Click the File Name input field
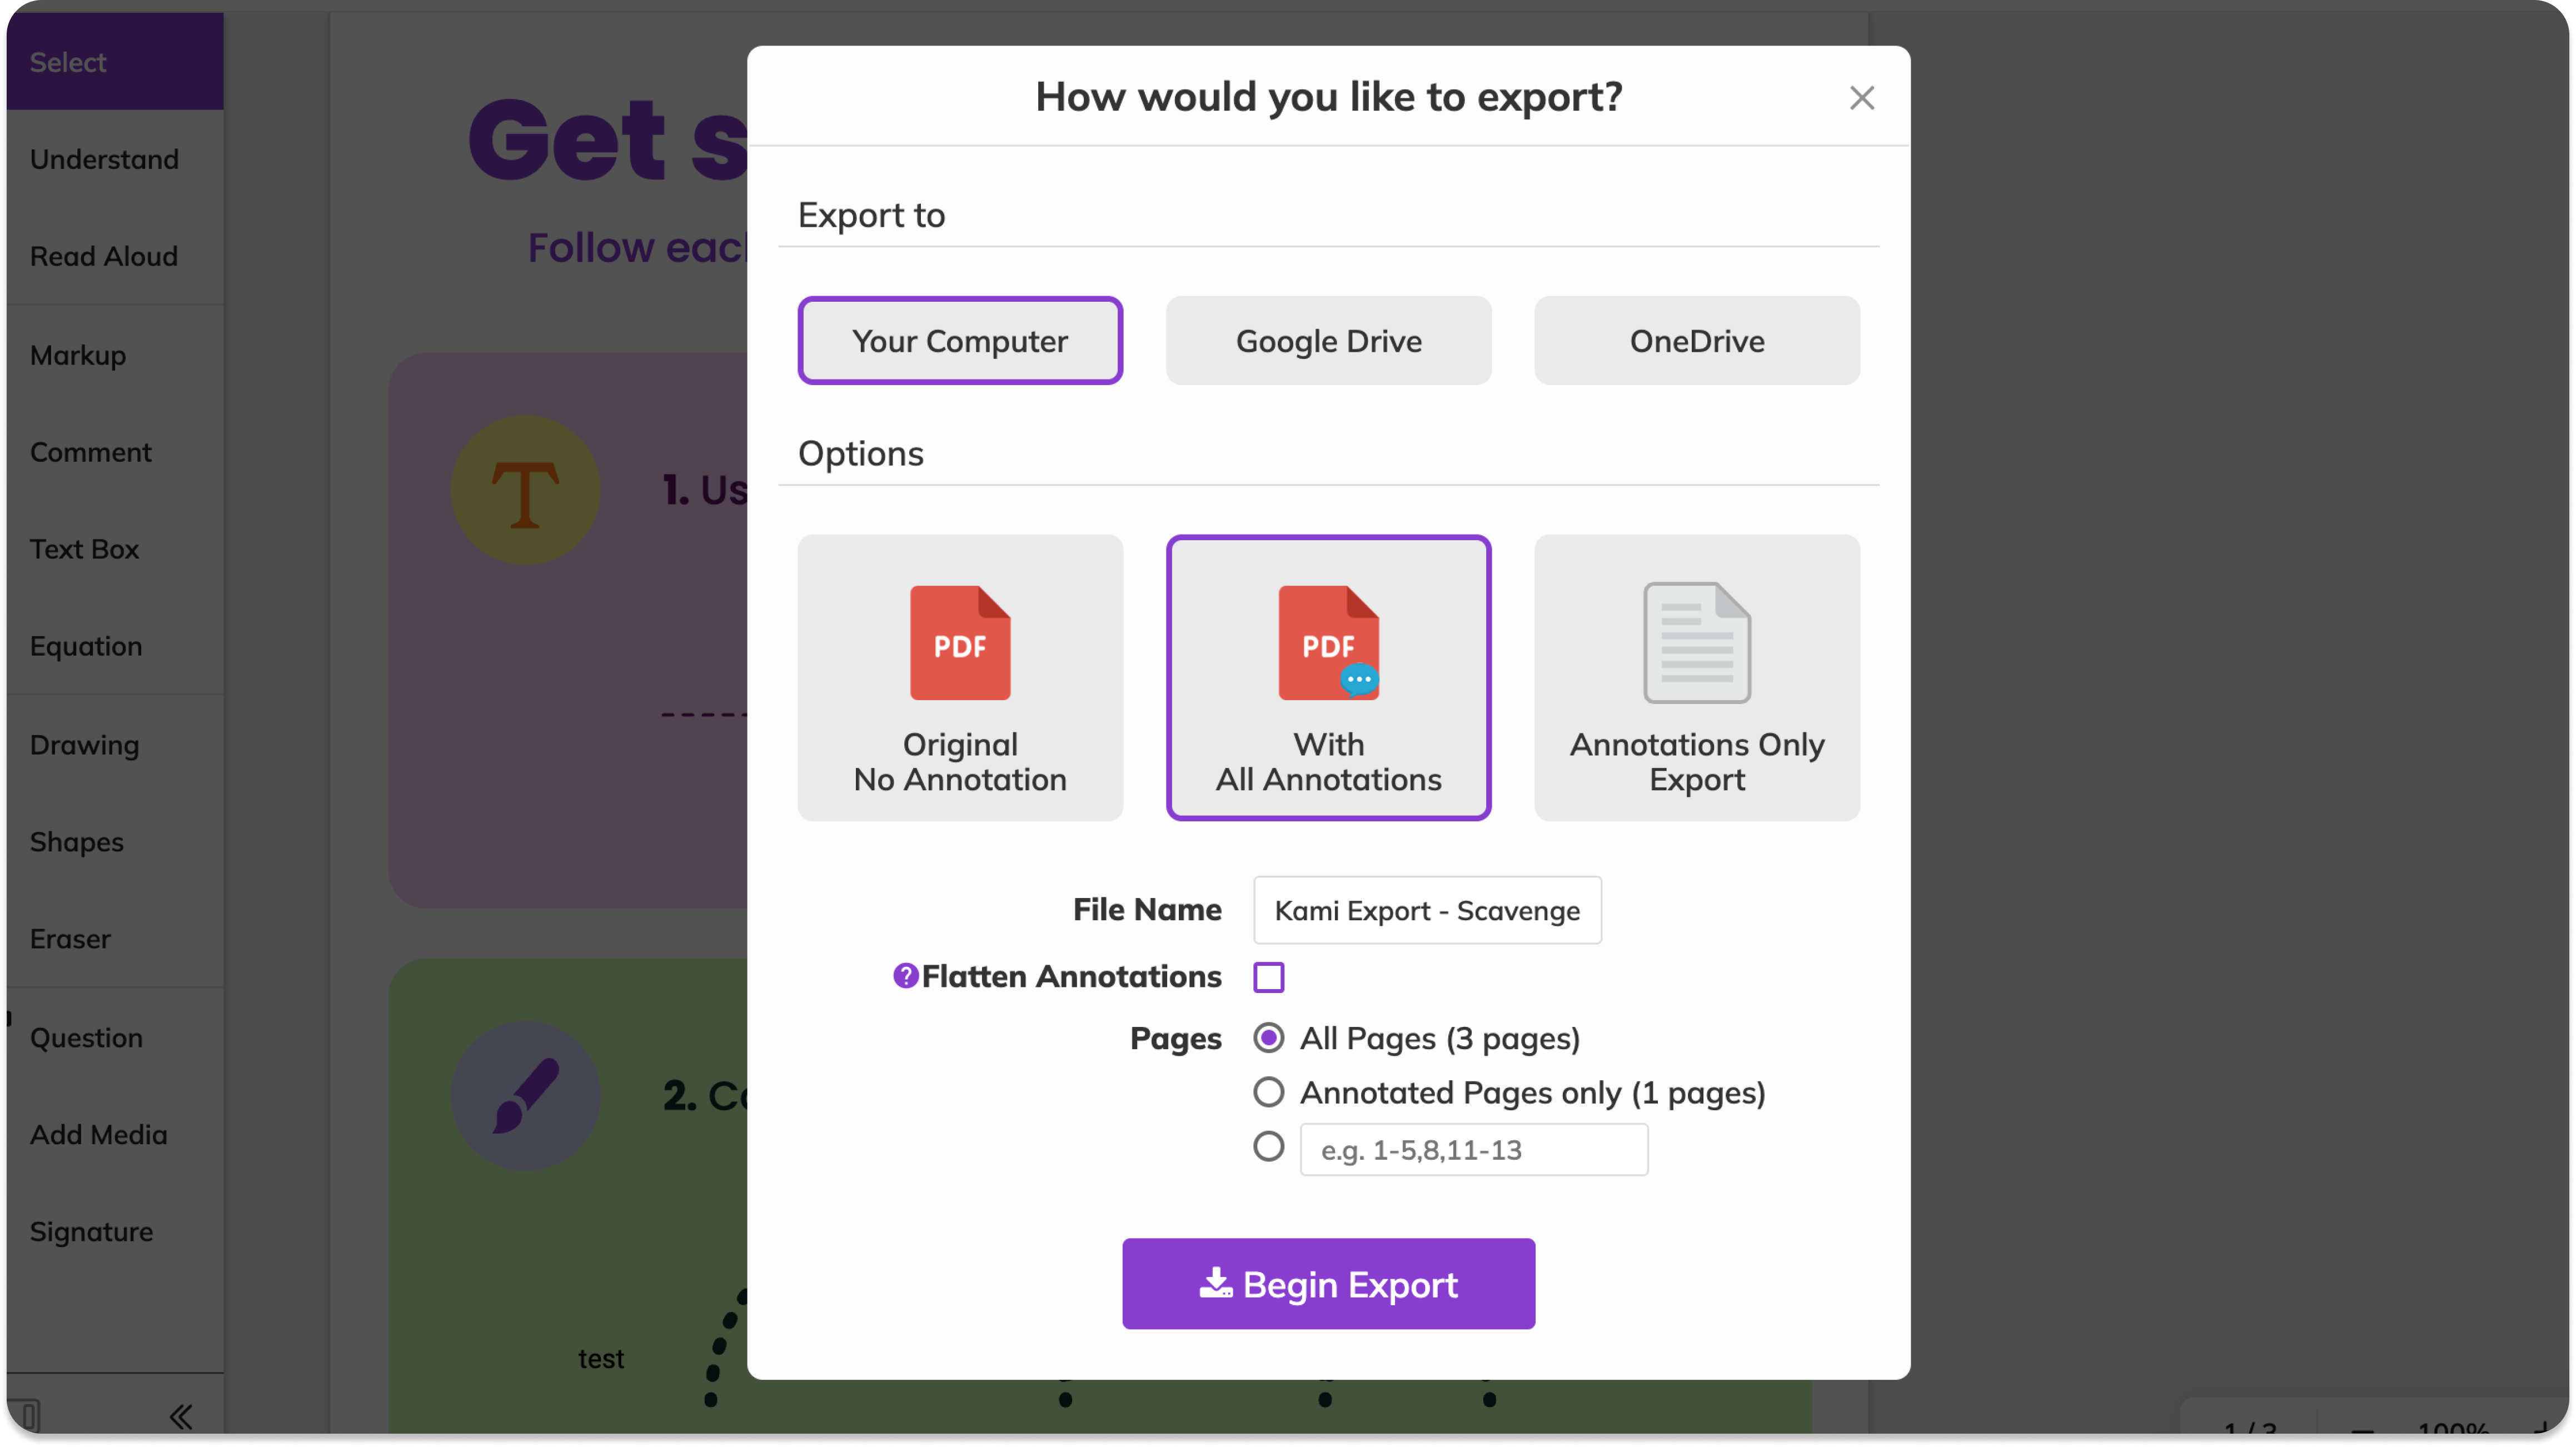 (1427, 910)
